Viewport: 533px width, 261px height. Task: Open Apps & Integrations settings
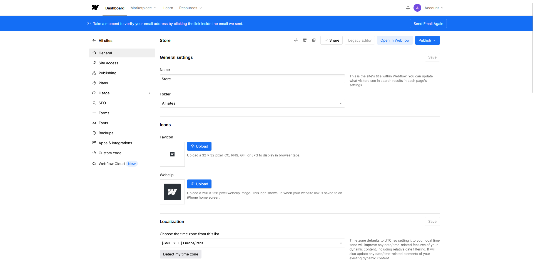[115, 143]
